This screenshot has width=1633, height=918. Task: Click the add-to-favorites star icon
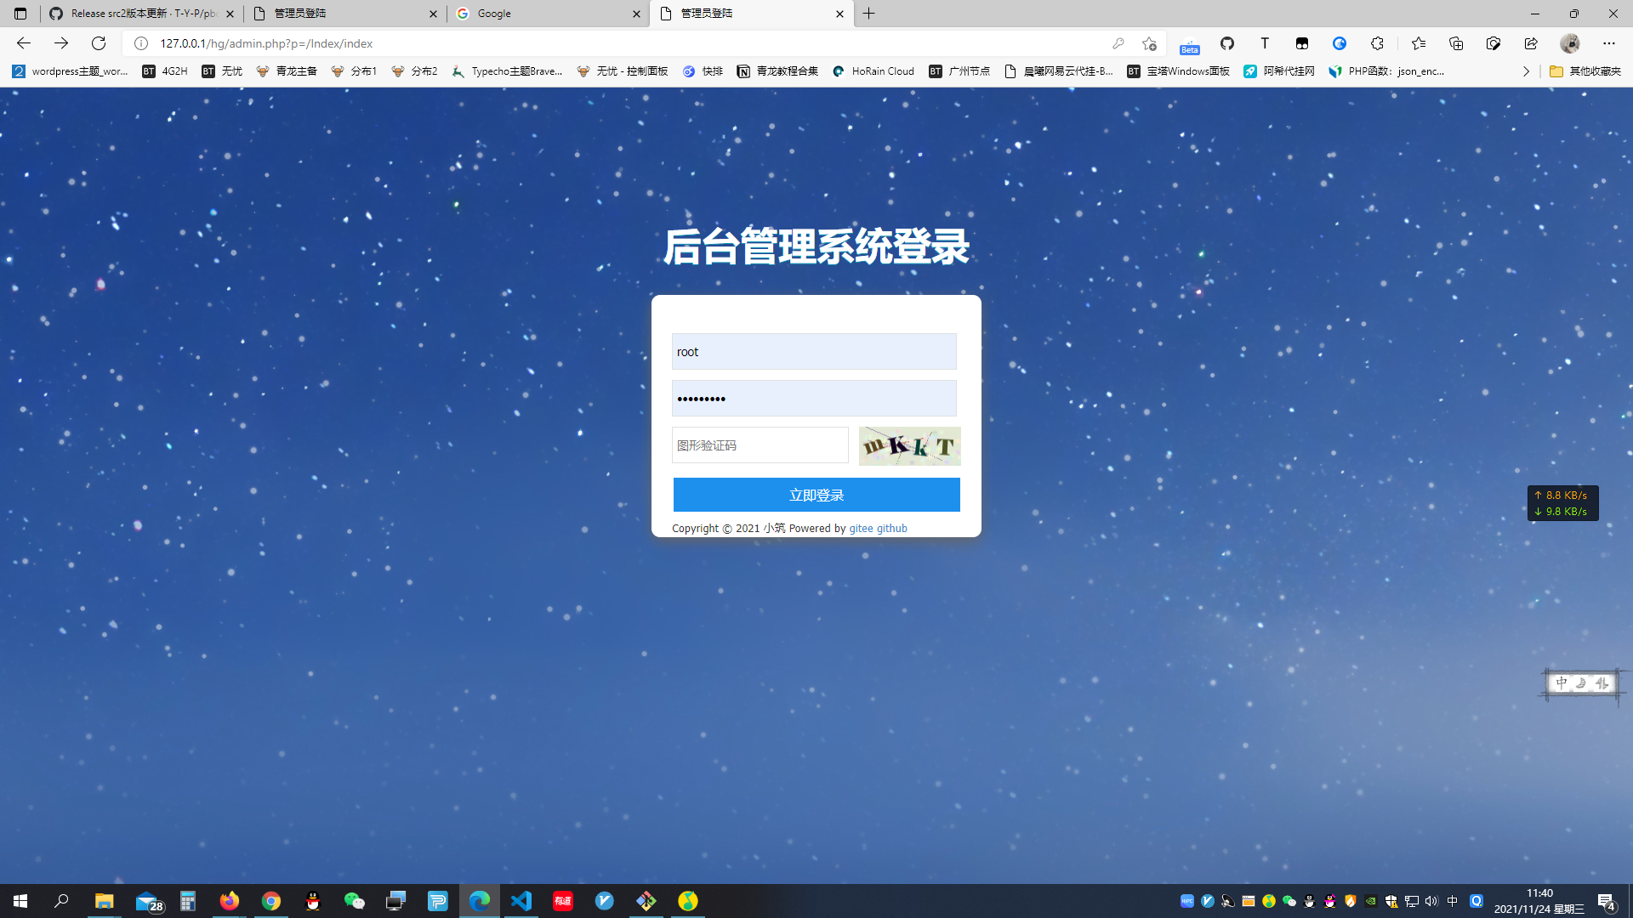pyautogui.click(x=1149, y=43)
